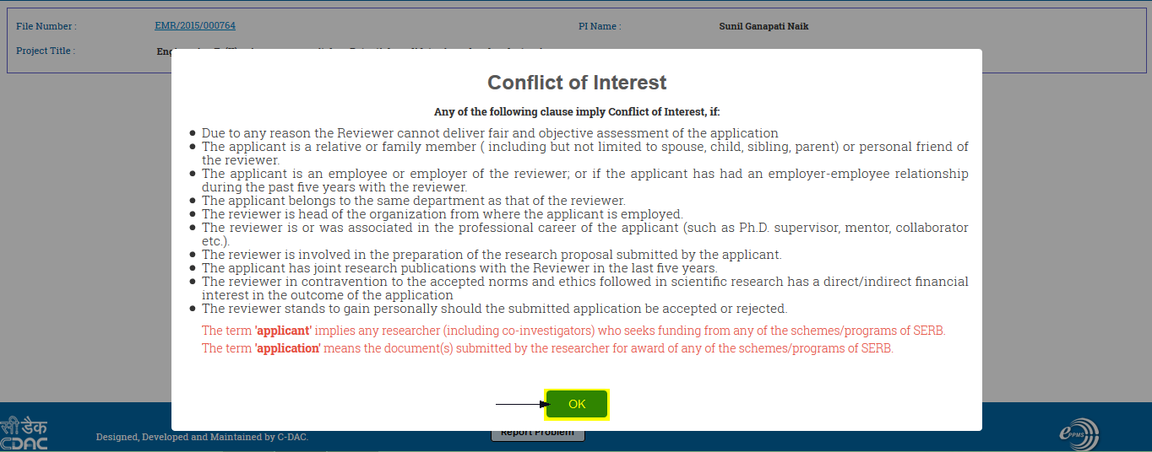The height and width of the screenshot is (452, 1152).
Task: Click clause about gaining personally from application
Action: pyautogui.click(x=494, y=309)
